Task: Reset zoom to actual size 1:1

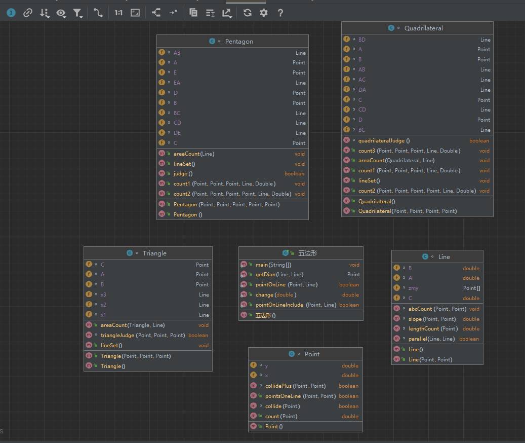Action: pos(118,13)
